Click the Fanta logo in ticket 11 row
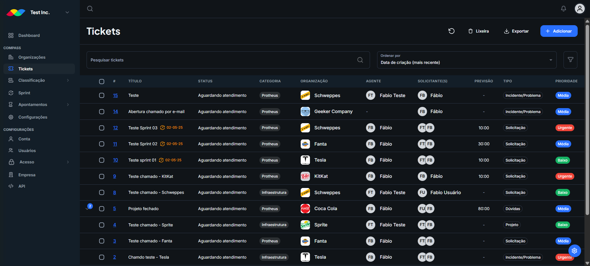 click(x=305, y=144)
